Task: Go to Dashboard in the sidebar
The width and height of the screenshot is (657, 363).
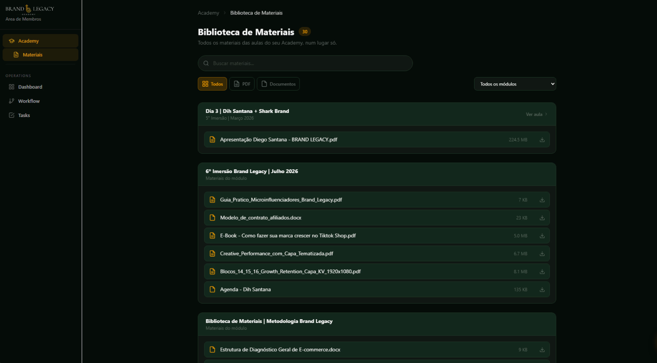Action: pyautogui.click(x=40, y=87)
